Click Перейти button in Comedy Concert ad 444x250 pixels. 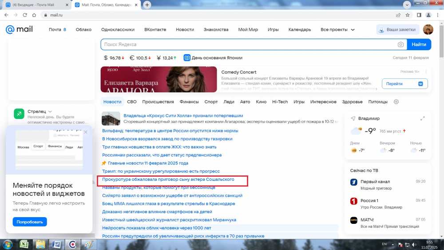pyautogui.click(x=404, y=84)
